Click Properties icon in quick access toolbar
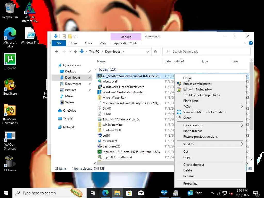The height and width of the screenshot is (198, 264). (64, 36)
